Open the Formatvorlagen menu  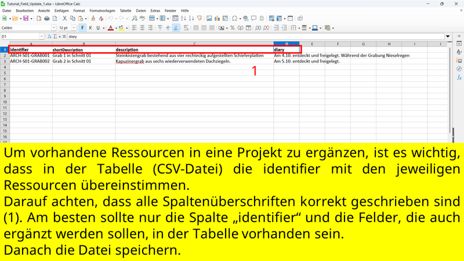102,10
